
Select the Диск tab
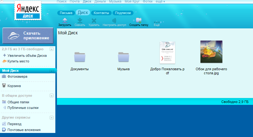click(x=83, y=12)
